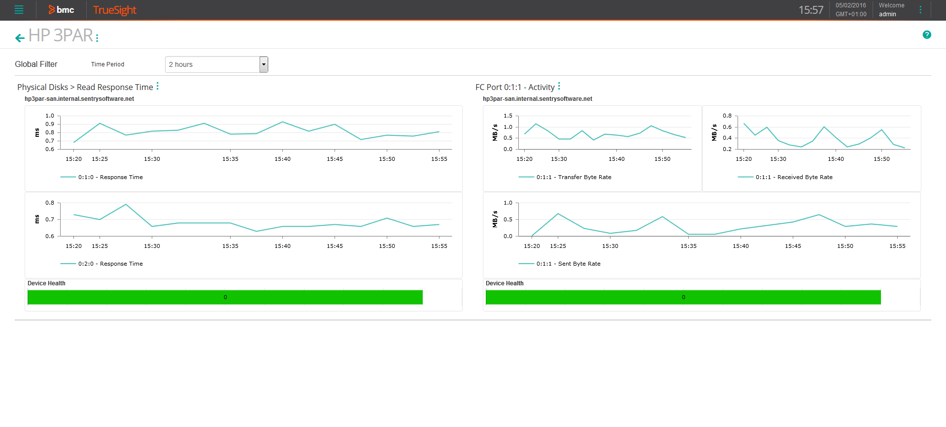946x427 pixels.
Task: Open the HP 3PAR dashboard actions menu
Action: point(97,38)
